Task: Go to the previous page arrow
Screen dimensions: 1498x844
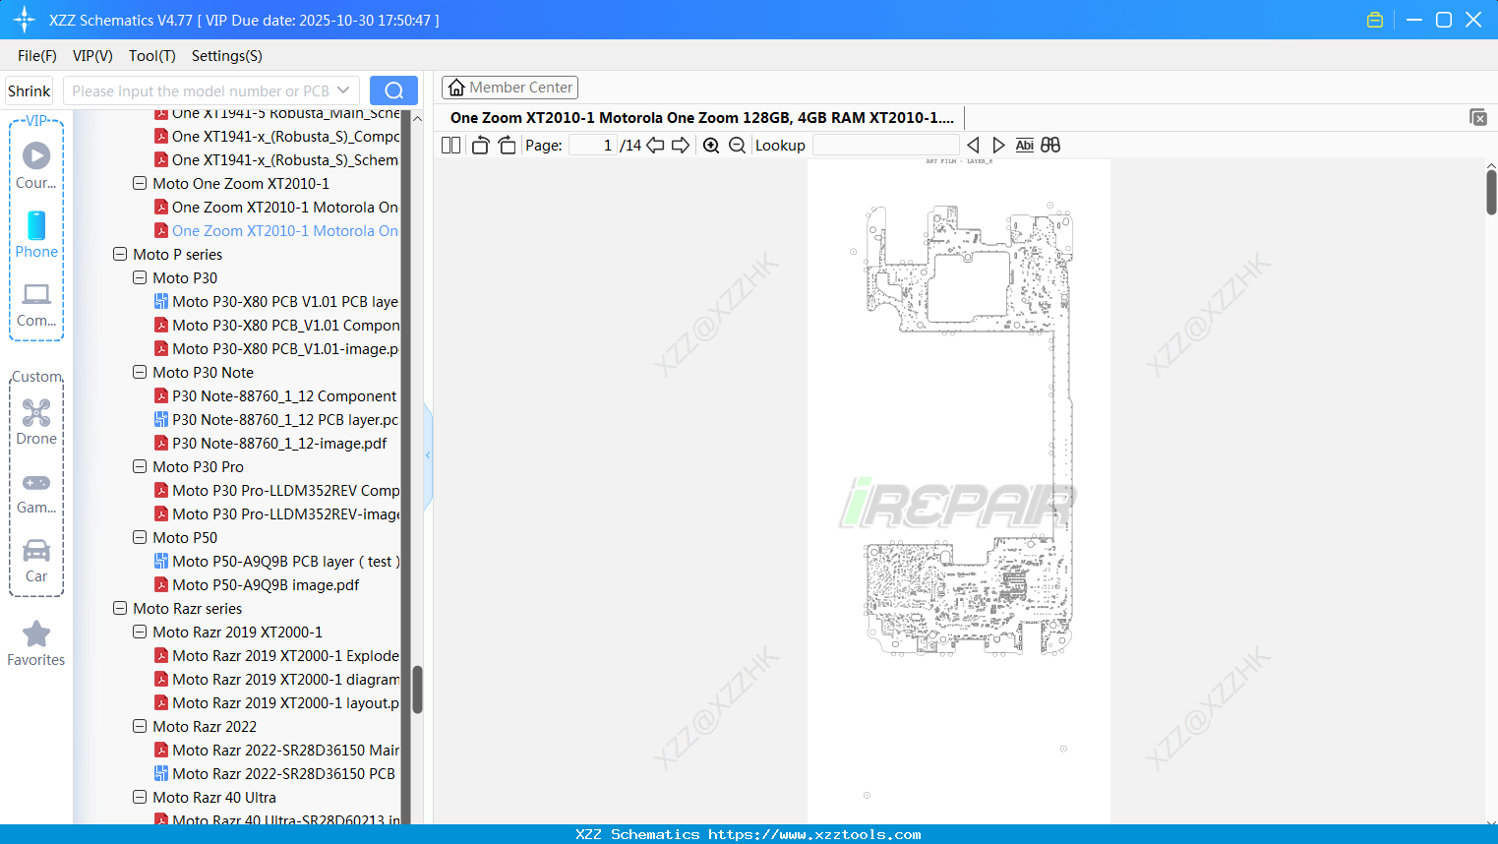Action: tap(655, 146)
